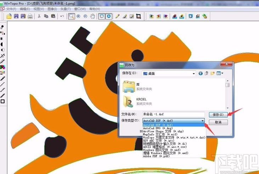Click the file list scrollbar down arrow

[x=227, y=108]
